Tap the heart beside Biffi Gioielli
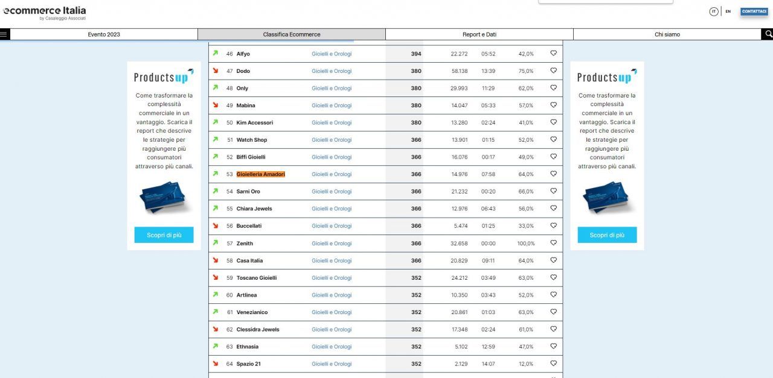The height and width of the screenshot is (378, 773). click(x=553, y=157)
